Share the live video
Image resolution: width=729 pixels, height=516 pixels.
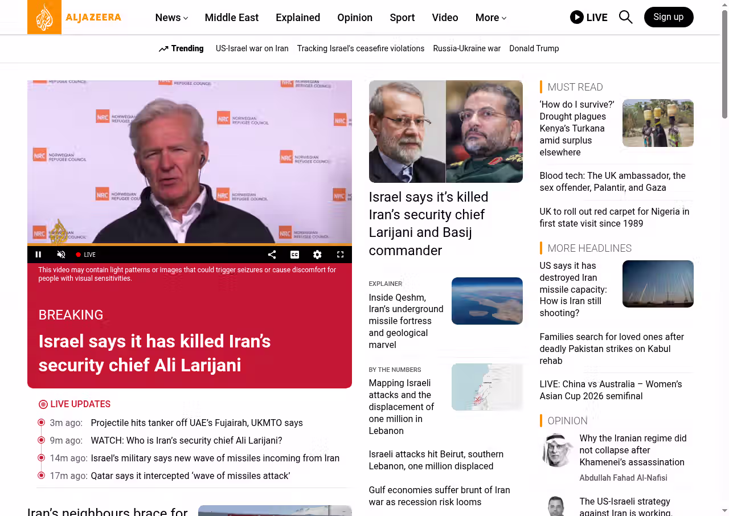(272, 255)
